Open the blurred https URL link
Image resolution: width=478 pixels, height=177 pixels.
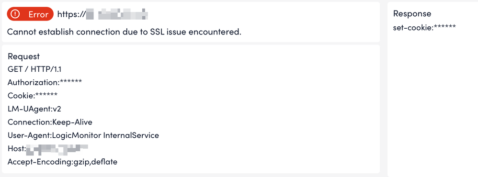click(102, 14)
